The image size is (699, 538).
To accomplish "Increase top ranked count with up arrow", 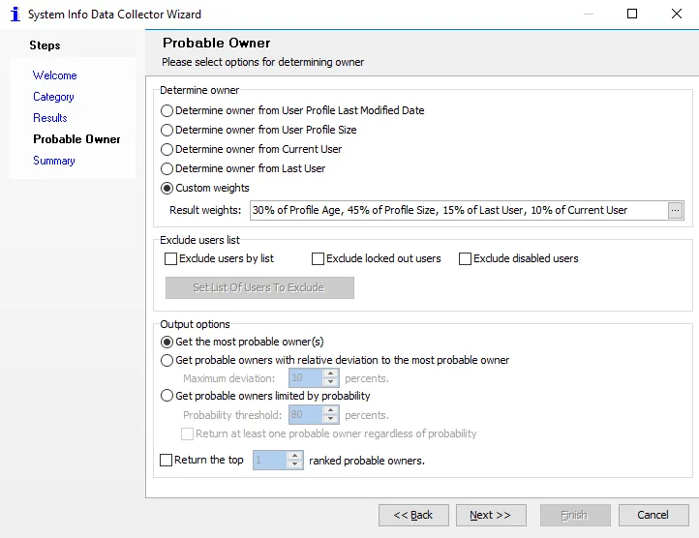I will point(294,456).
